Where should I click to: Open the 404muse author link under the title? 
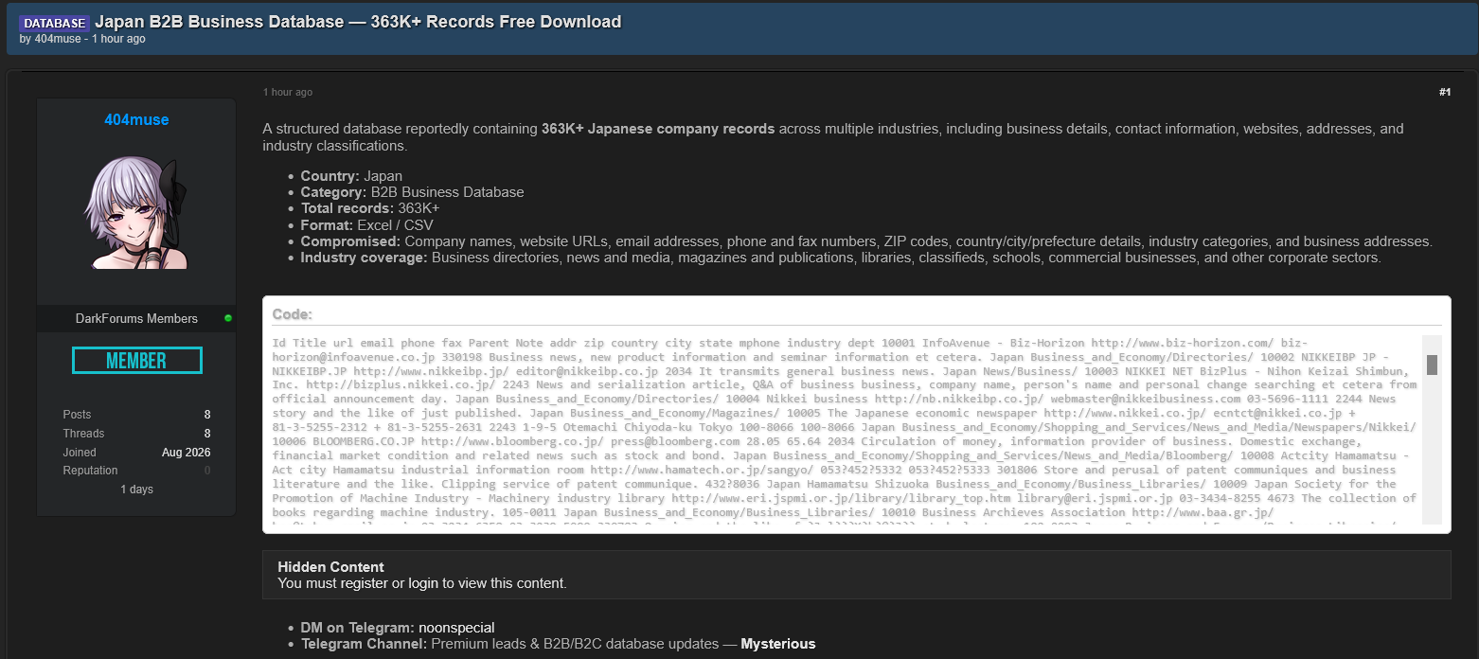click(60, 39)
